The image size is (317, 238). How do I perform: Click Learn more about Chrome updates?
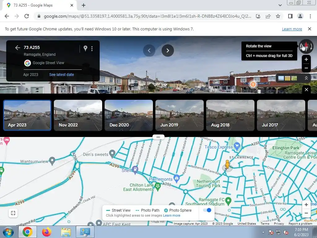coord(292,29)
